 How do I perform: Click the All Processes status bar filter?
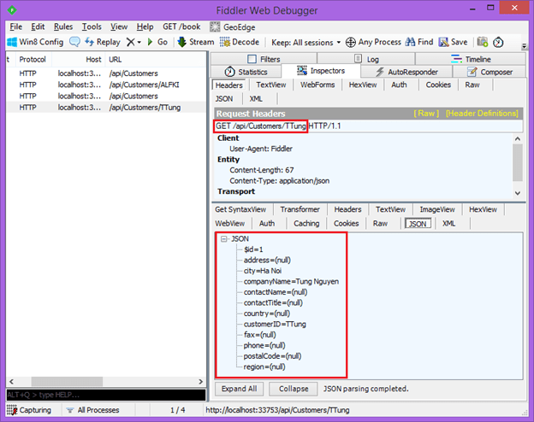coord(92,410)
